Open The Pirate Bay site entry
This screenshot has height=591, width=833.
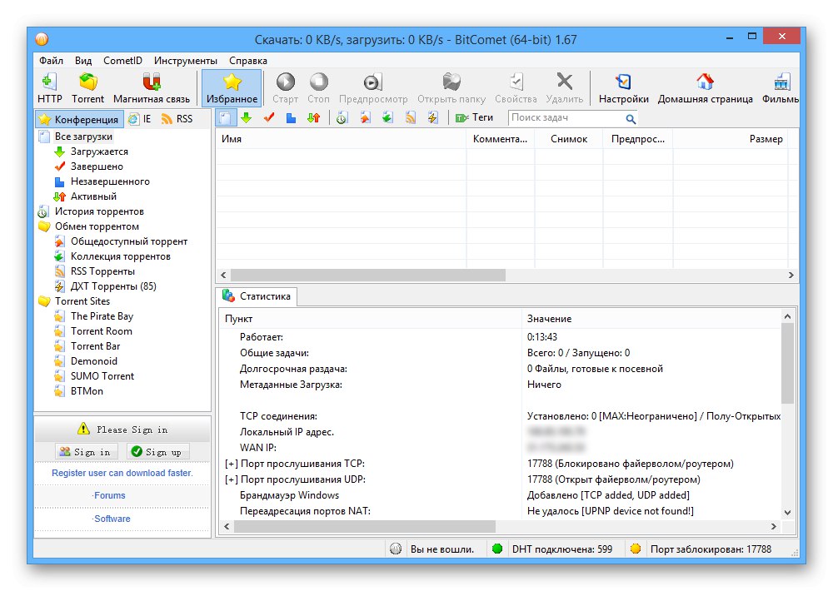(x=102, y=316)
